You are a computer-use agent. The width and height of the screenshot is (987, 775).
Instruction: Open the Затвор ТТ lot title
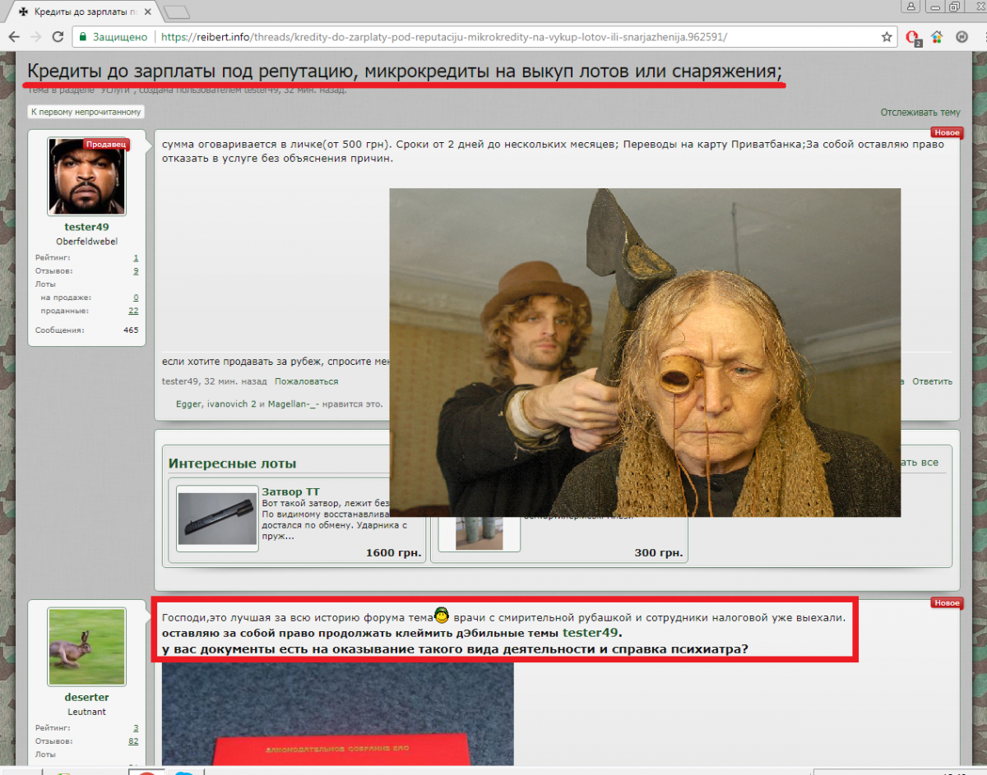[x=290, y=491]
